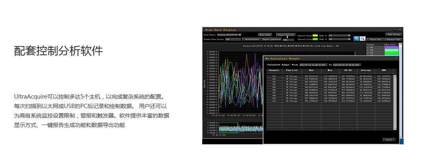Click the zoom out magnifier icon
The height and width of the screenshot is (166, 425).
(363, 39)
